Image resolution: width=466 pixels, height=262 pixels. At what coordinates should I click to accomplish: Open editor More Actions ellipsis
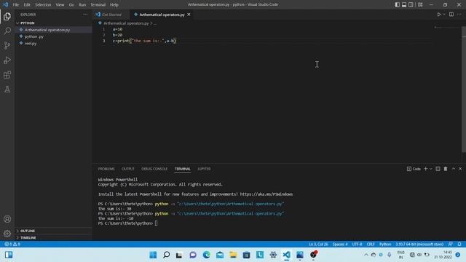pyautogui.click(x=459, y=15)
